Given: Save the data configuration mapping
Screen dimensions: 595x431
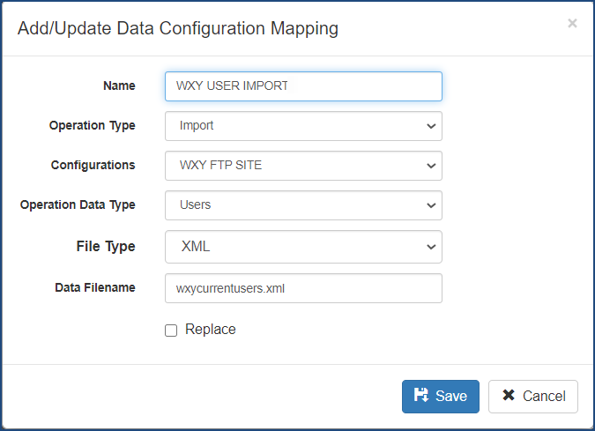Looking at the screenshot, I should click(x=440, y=397).
